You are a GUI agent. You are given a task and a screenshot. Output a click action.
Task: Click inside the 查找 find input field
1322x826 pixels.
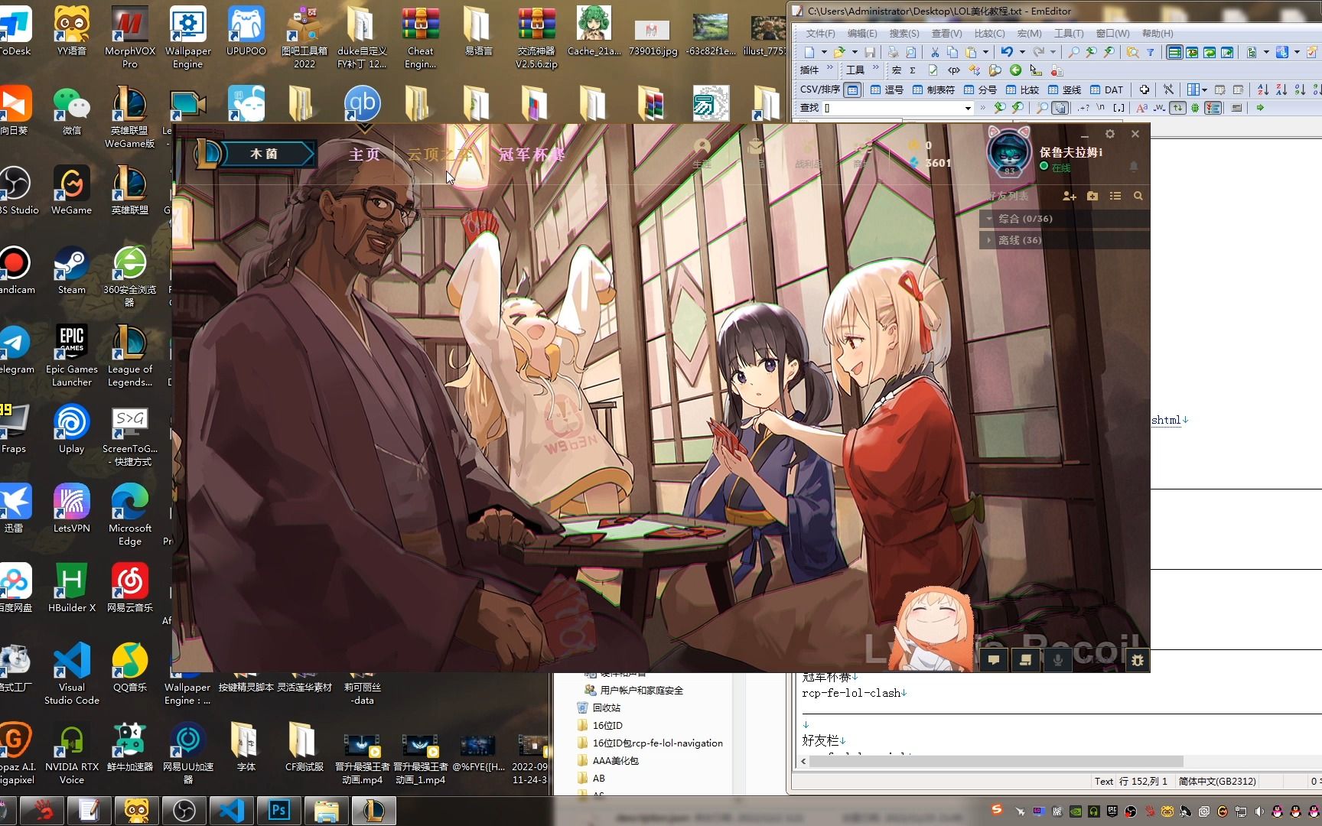click(891, 109)
